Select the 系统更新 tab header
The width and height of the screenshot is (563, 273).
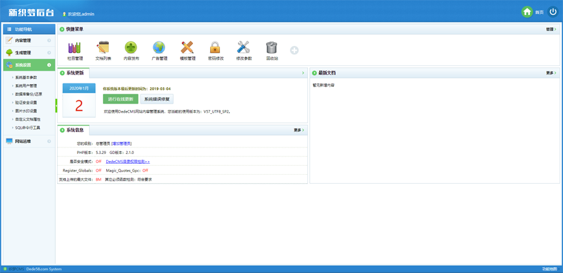tap(74, 73)
